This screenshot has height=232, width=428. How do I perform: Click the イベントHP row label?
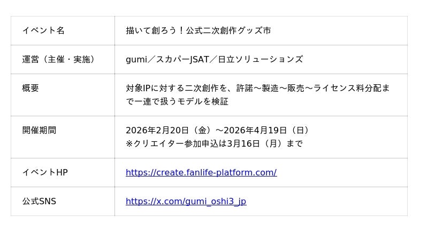[45, 172]
